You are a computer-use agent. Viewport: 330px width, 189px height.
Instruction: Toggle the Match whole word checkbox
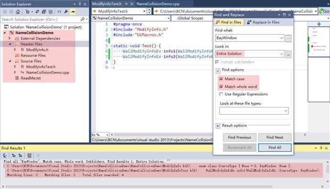[x=221, y=86]
